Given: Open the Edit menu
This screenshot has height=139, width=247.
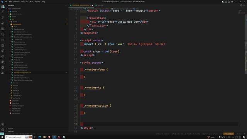Looking at the screenshot, I should coord(10,2).
